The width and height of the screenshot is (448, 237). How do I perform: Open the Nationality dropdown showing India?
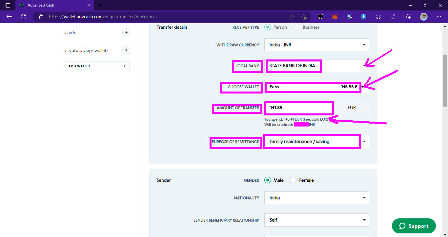click(317, 198)
